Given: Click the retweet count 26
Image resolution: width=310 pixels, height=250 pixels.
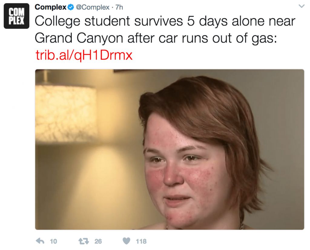Looking at the screenshot, I should (x=98, y=241).
